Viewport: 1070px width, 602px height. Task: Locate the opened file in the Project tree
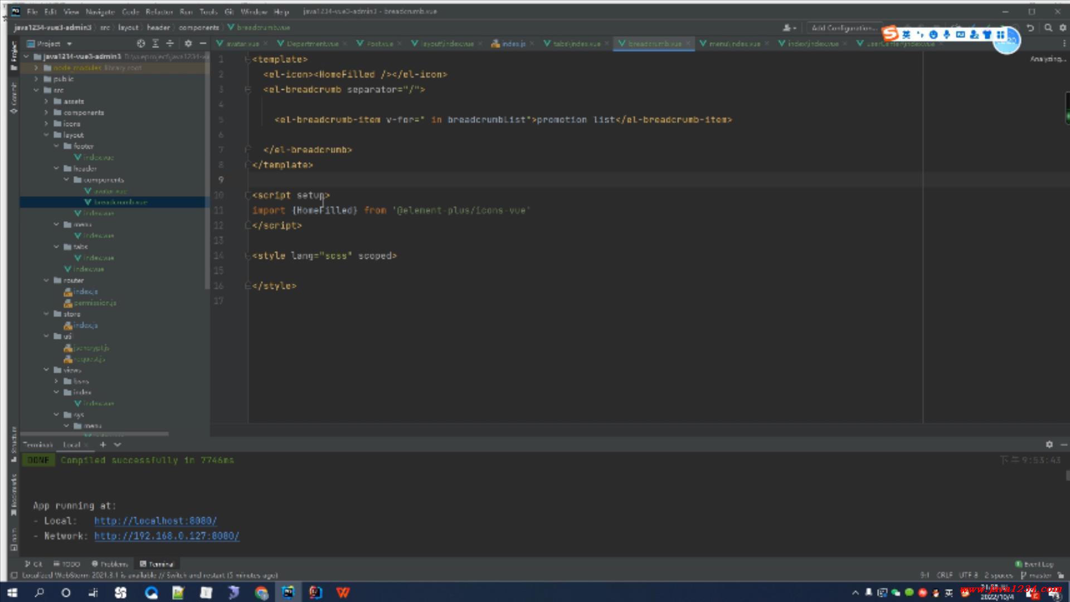[141, 43]
